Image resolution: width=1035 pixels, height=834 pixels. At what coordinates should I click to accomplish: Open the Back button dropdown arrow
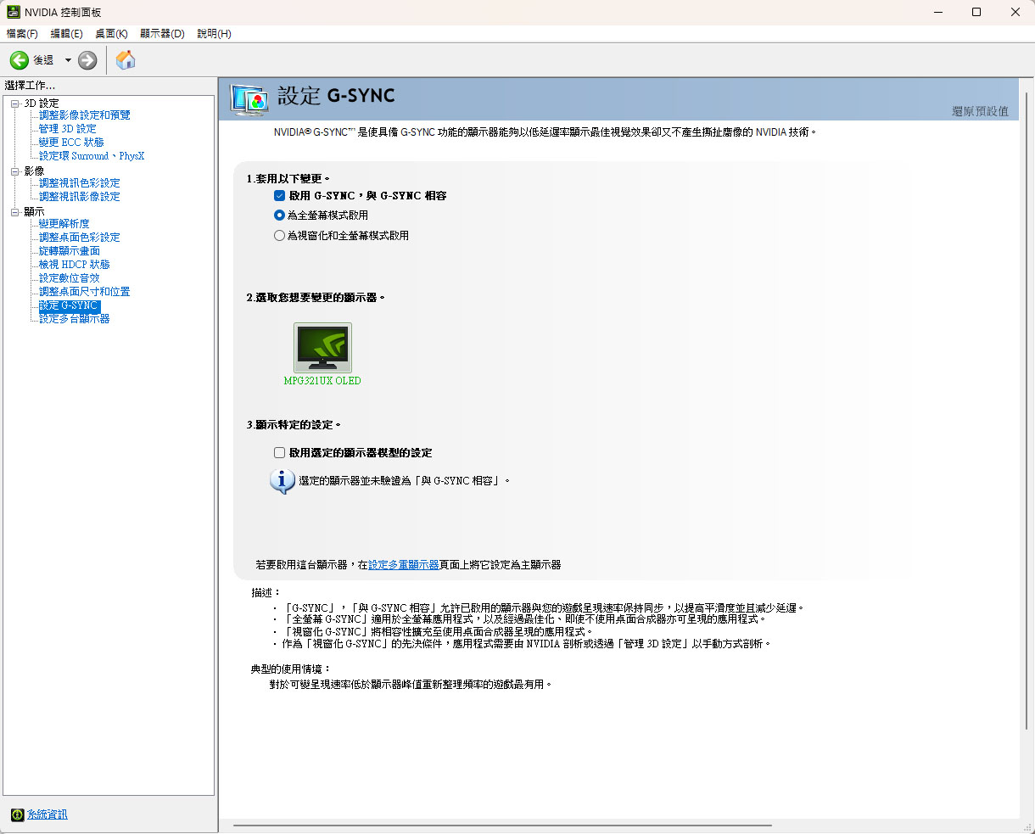pyautogui.click(x=68, y=59)
